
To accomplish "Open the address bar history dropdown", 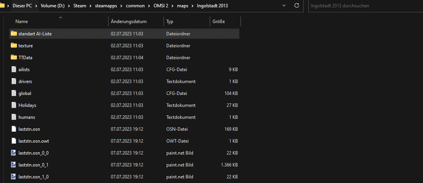I will click(284, 6).
